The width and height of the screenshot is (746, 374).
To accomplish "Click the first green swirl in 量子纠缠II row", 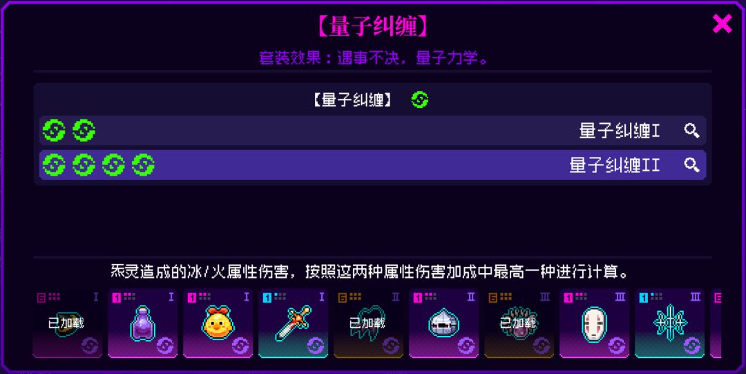I will 54,165.
